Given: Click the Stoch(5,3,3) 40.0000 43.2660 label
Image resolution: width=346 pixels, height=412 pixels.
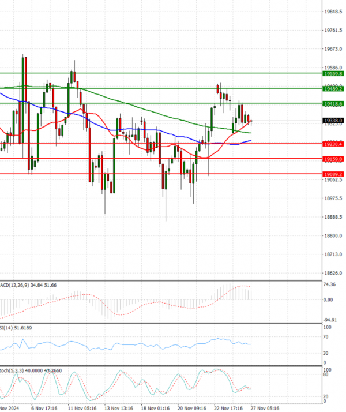Looking at the screenshot, I should tap(31, 370).
